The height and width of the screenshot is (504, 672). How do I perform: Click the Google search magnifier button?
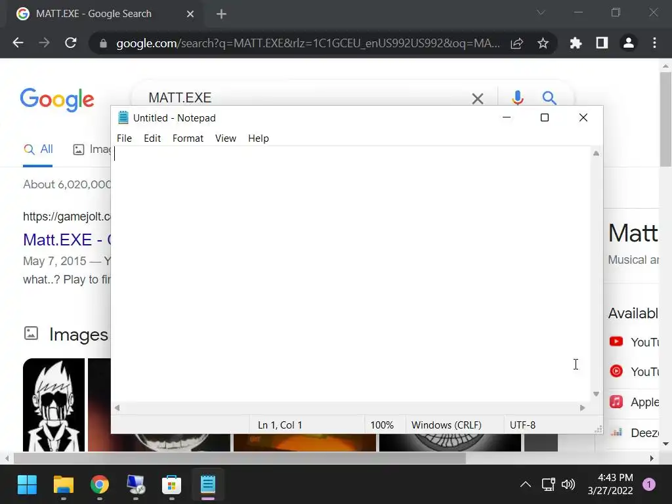(549, 98)
